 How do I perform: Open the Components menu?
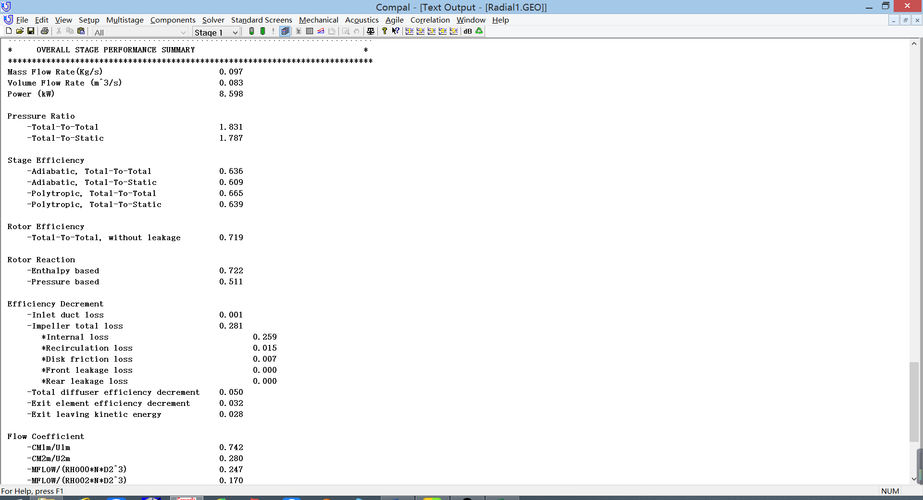coord(173,20)
